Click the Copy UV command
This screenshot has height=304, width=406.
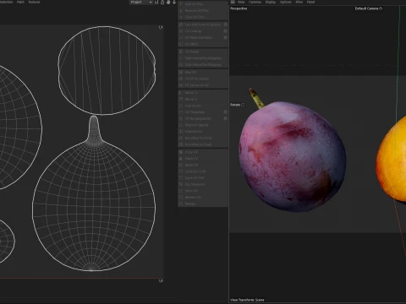click(x=203, y=152)
